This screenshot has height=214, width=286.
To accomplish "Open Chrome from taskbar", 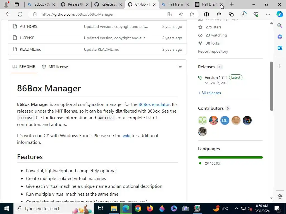I will 138,208.
